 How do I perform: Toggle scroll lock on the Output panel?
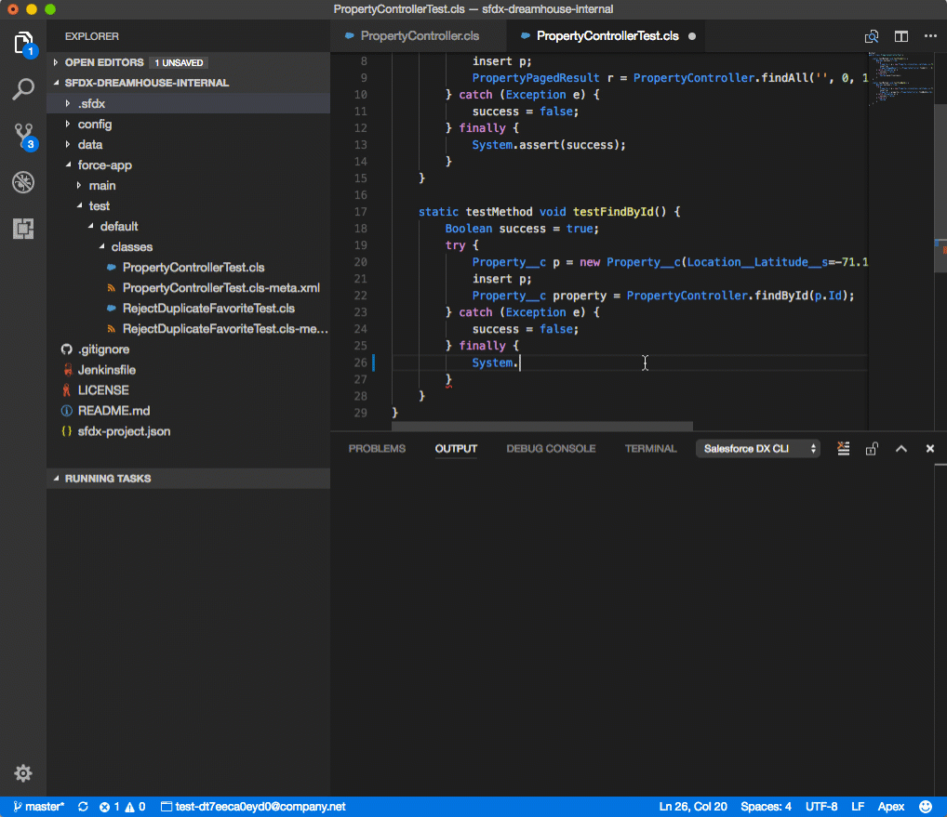(x=872, y=448)
